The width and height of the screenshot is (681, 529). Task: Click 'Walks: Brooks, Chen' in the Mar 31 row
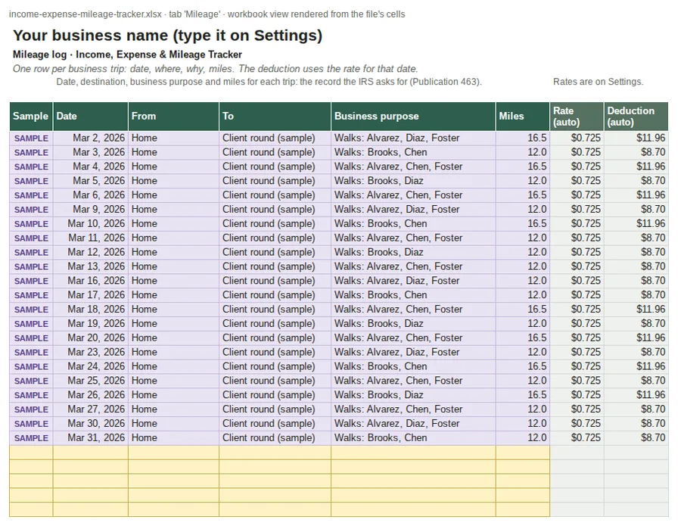[413, 438]
